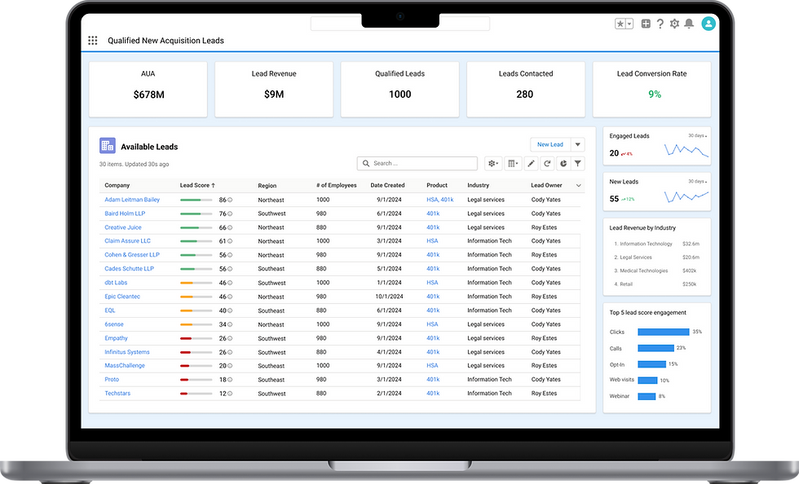The width and height of the screenshot is (799, 484).
Task: Open the user avatar profile
Action: tap(709, 24)
